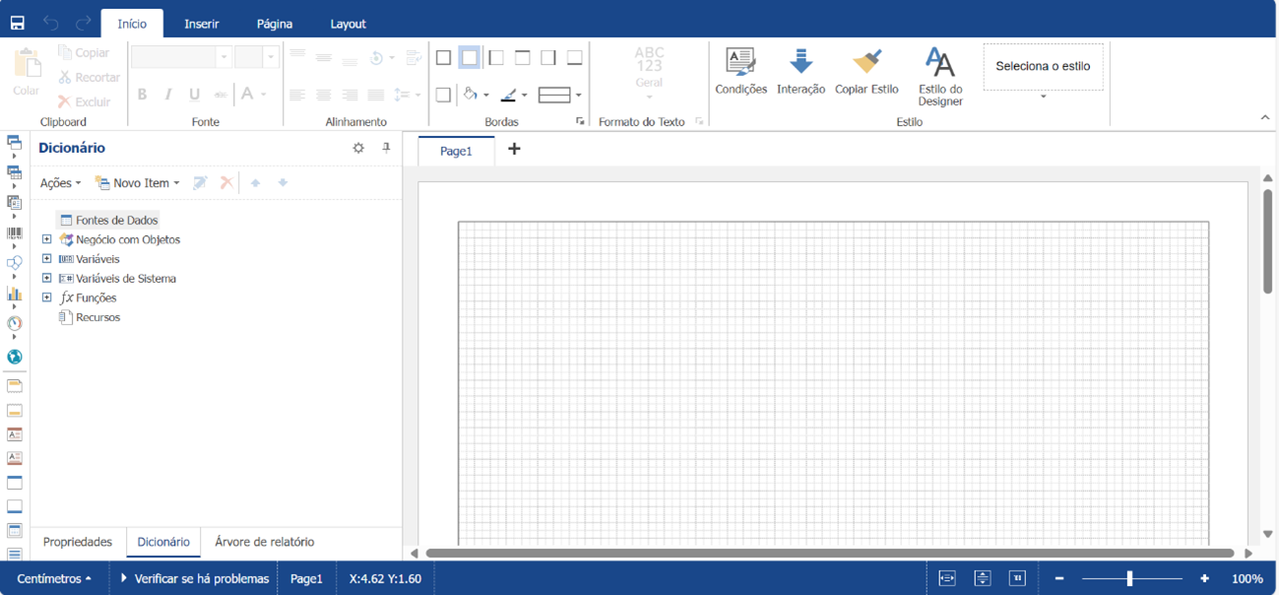Click Verificar se há problemas
Screen dimensions: 1279x595
[194, 578]
